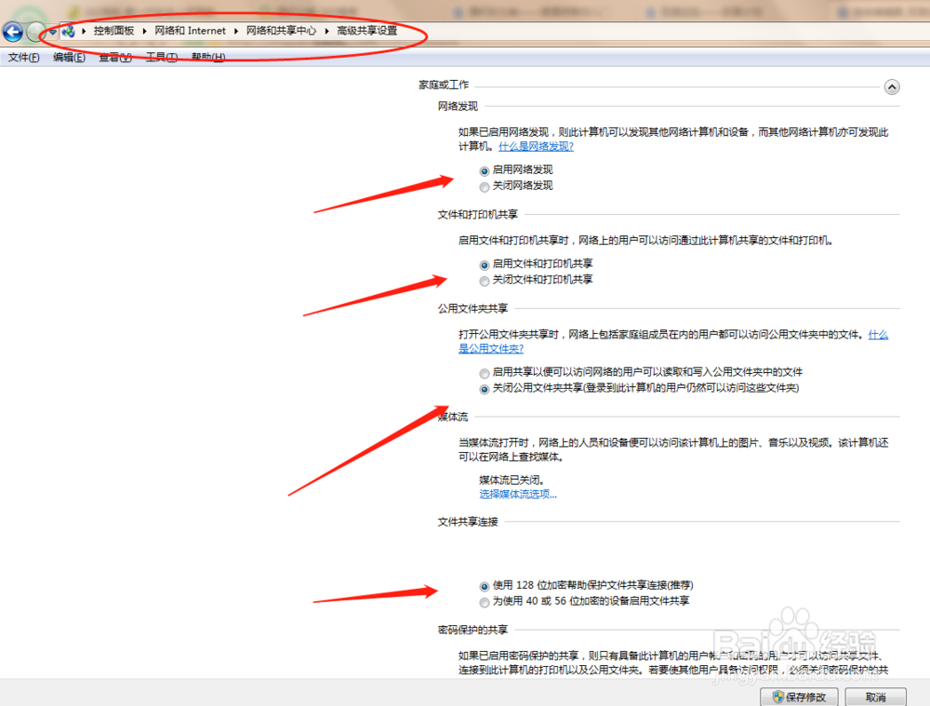Navigate to 网络和共享中心 via breadcrumb
930x706 pixels.
pyautogui.click(x=281, y=30)
